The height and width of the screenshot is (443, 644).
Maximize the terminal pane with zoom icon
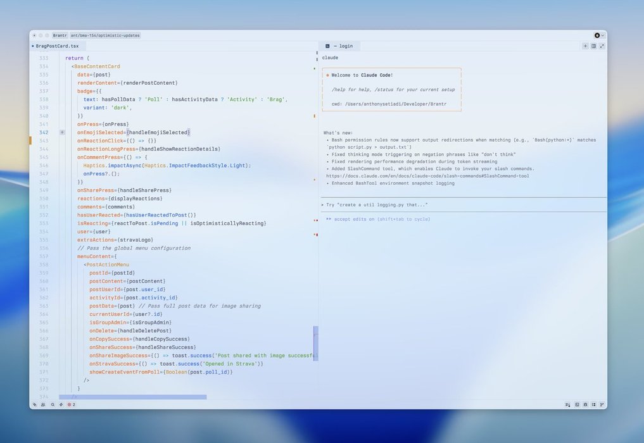pos(602,46)
